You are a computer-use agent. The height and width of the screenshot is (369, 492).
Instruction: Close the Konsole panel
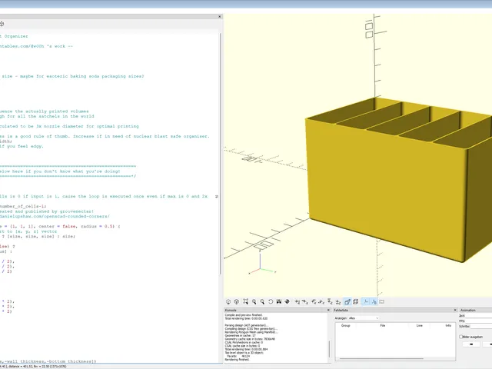tap(328, 310)
